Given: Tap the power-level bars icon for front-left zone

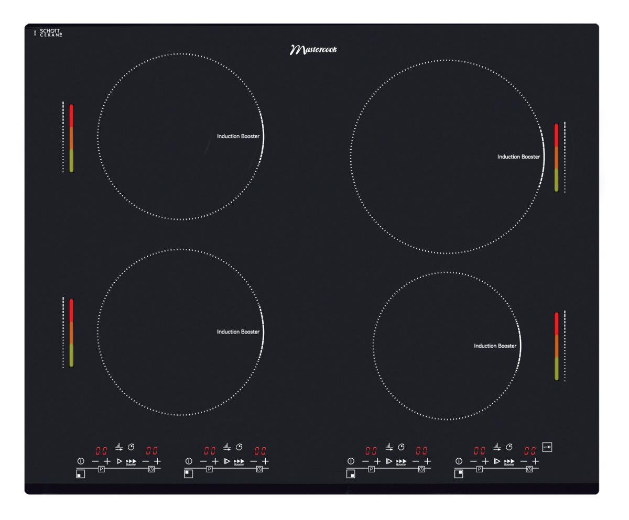Looking at the screenshot, I should click(119, 447).
